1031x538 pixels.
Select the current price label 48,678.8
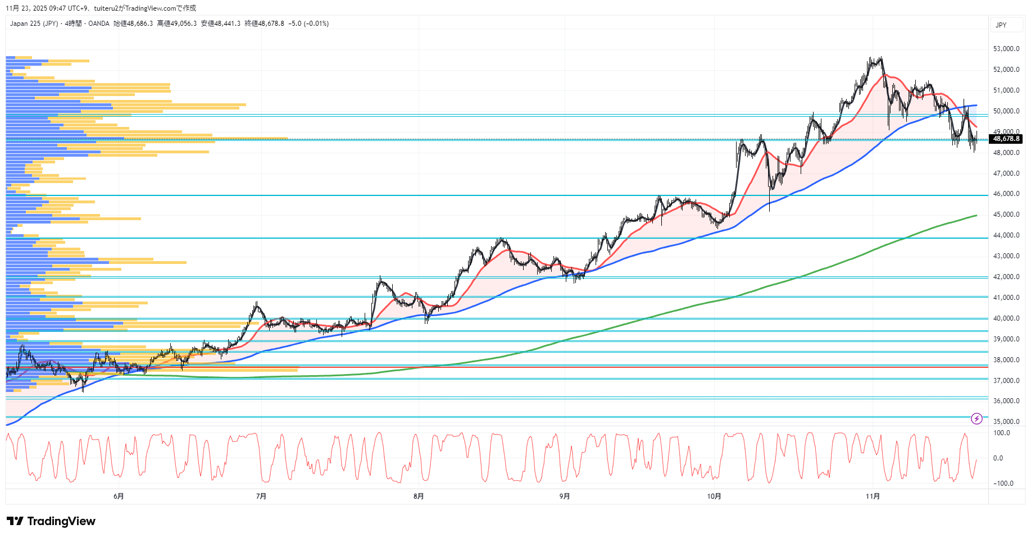pos(1006,139)
